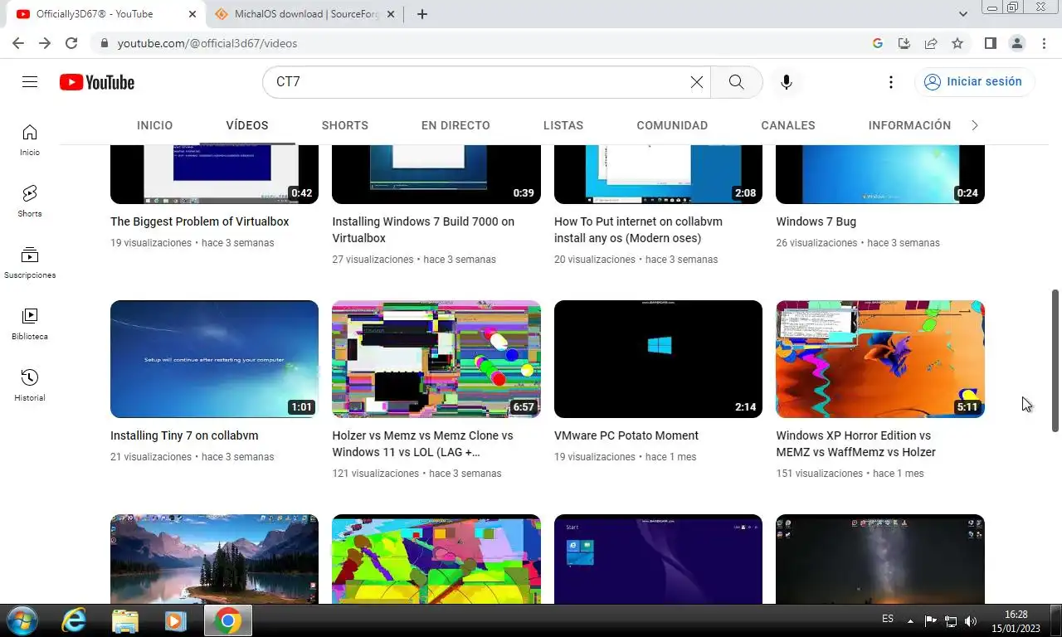The image size is (1062, 637).
Task: Click the browser address bar URL
Action: click(x=207, y=43)
